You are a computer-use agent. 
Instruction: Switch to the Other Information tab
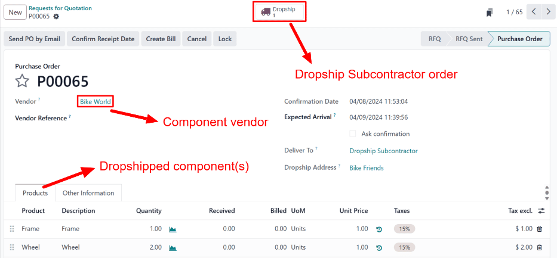(88, 193)
